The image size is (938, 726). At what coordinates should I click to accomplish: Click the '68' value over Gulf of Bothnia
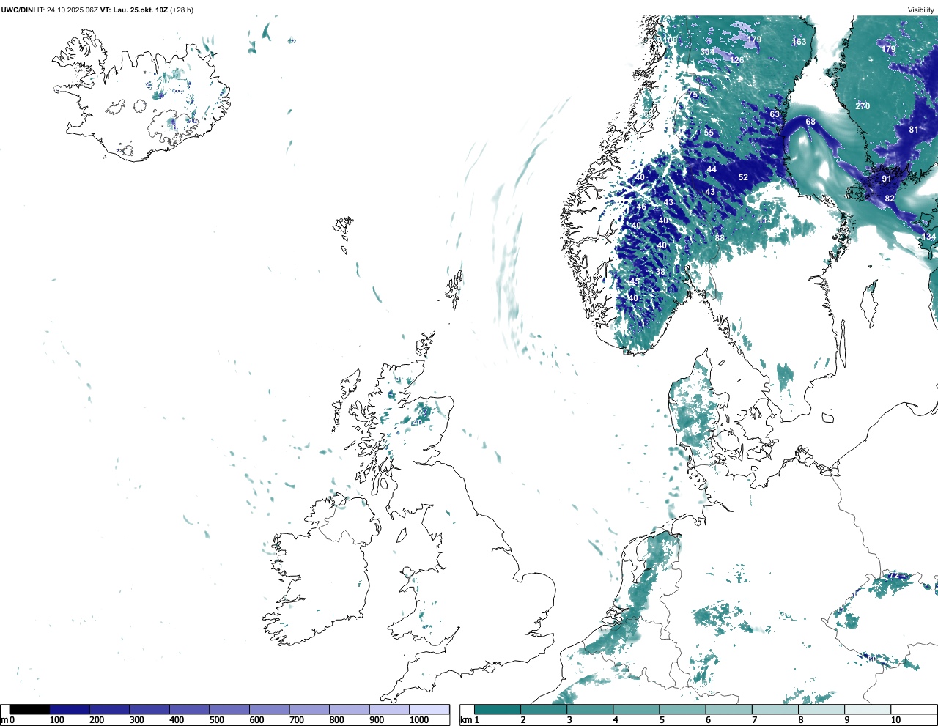coord(810,122)
